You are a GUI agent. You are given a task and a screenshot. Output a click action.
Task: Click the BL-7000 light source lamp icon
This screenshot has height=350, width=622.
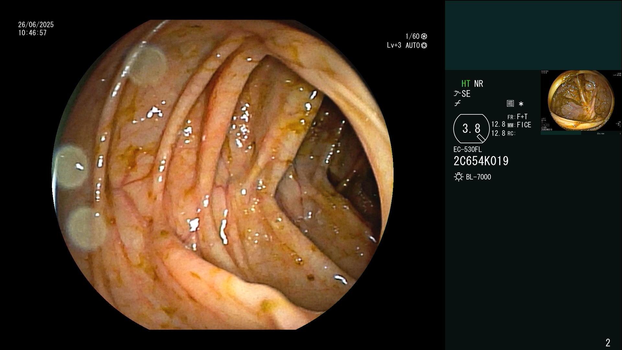pos(458,177)
